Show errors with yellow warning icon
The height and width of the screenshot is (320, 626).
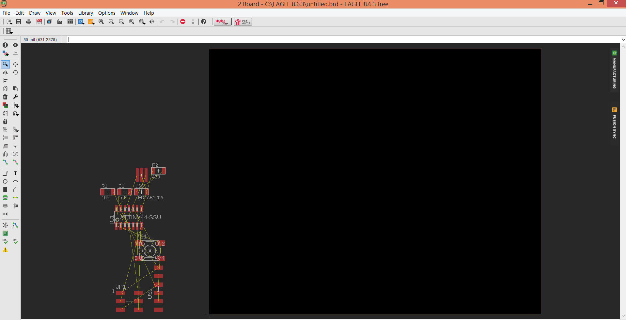click(5, 250)
